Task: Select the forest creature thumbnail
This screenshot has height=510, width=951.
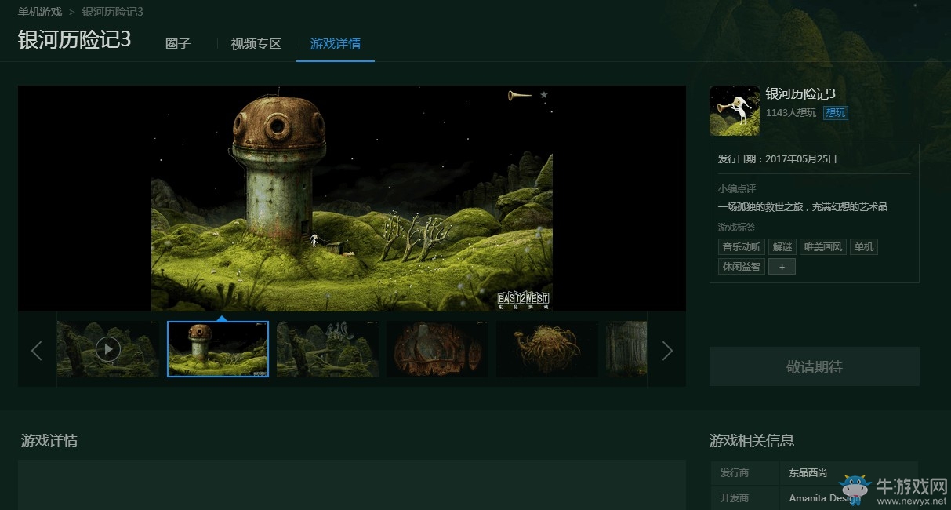Action: pos(328,349)
